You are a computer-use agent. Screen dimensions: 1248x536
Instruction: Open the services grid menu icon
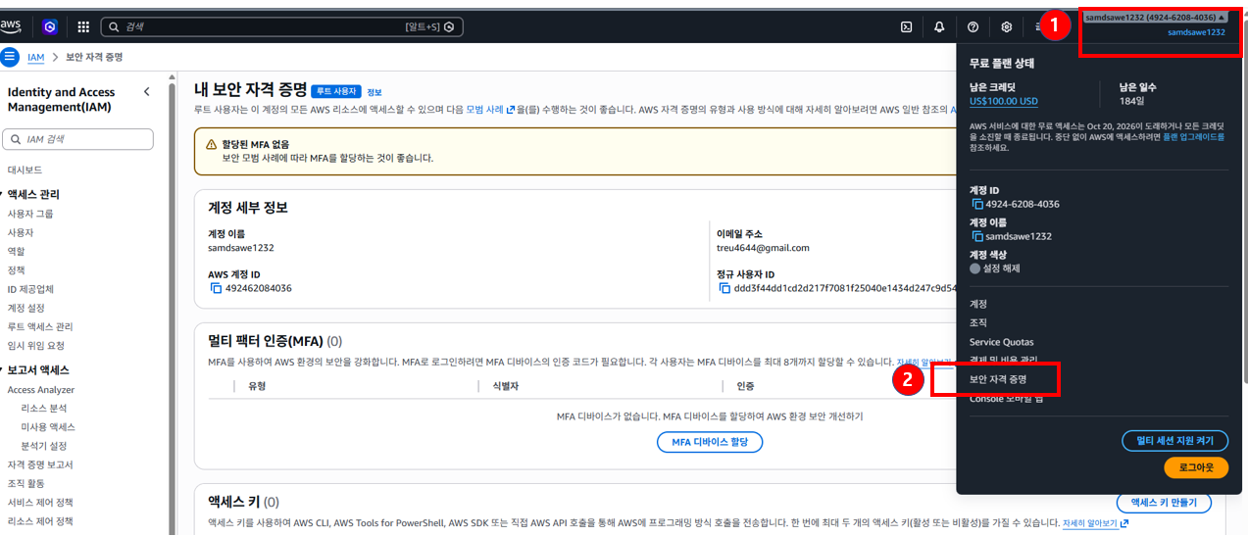pyautogui.click(x=83, y=26)
